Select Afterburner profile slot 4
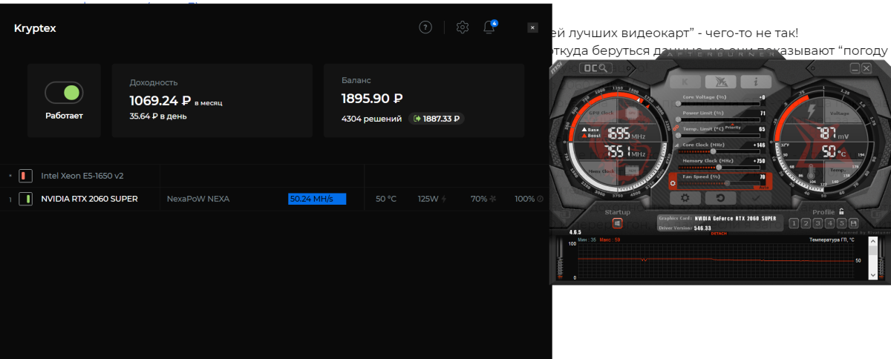Viewport: 891px width, 359px height. [x=830, y=223]
